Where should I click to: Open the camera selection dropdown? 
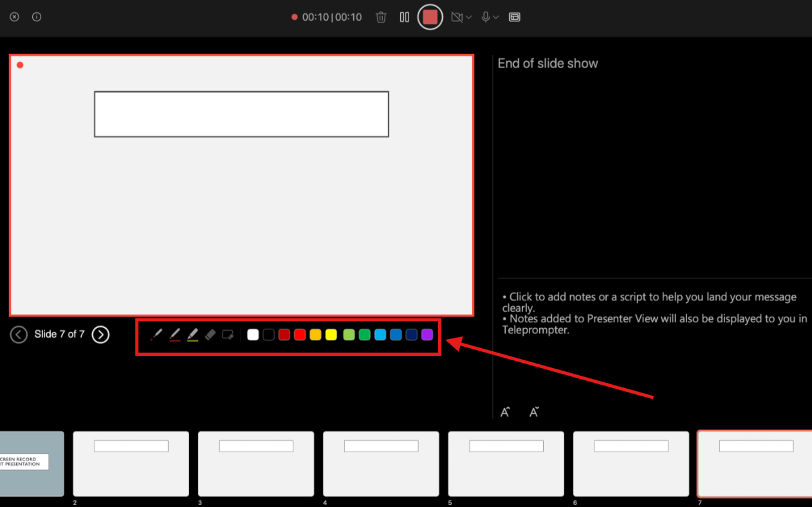point(468,17)
